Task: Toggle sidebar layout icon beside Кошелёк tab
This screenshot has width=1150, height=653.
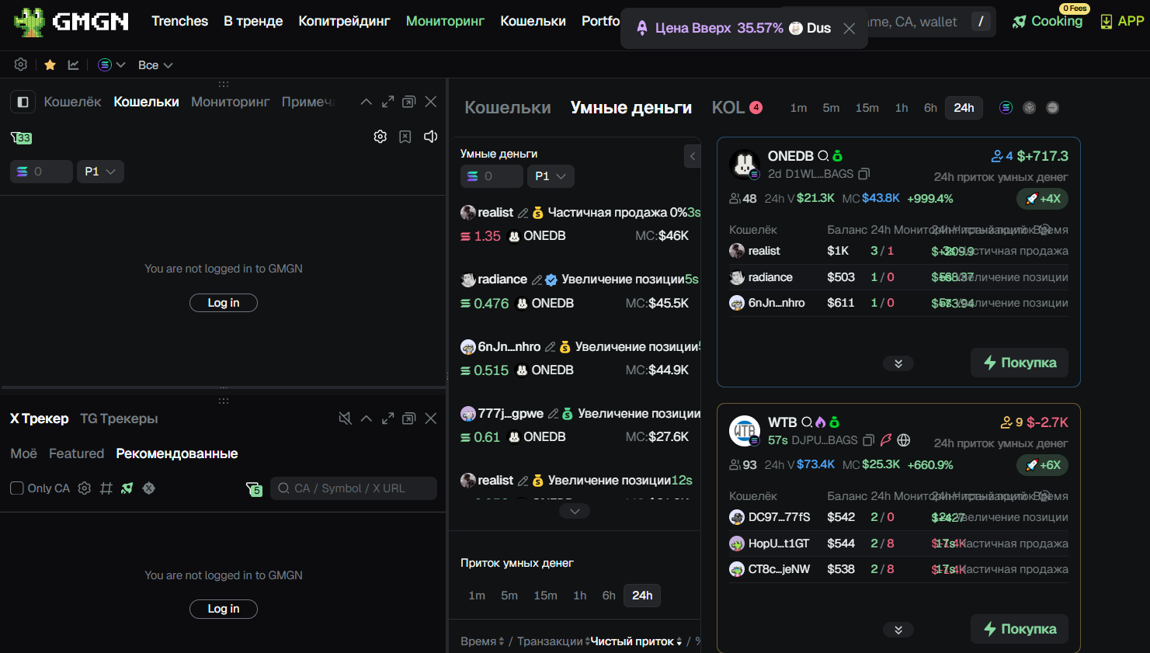Action: pos(23,102)
